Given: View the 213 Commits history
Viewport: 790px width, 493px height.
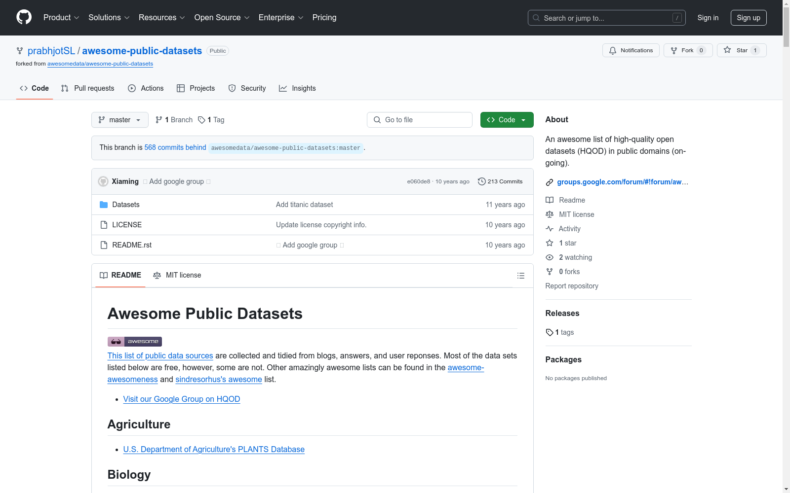Looking at the screenshot, I should [x=500, y=181].
